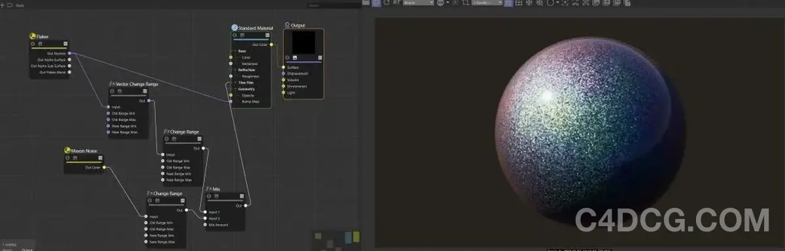The height and width of the screenshot is (251, 785).
Task: Click the Flakes node yellow icon
Action: (33, 37)
